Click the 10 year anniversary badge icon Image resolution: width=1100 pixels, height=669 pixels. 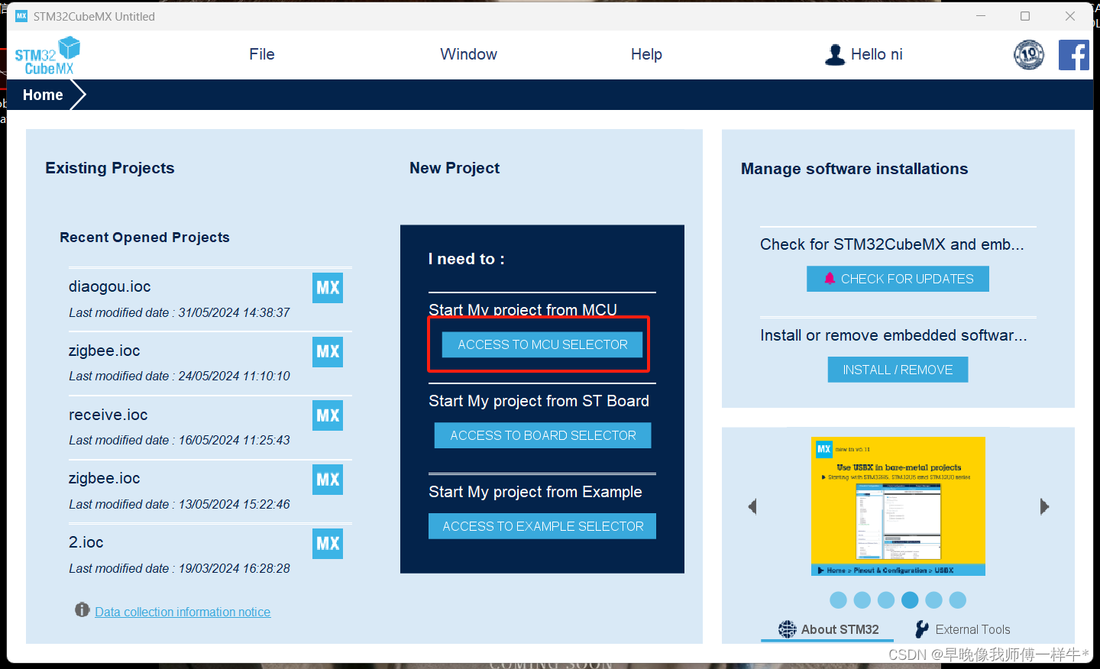point(1029,55)
